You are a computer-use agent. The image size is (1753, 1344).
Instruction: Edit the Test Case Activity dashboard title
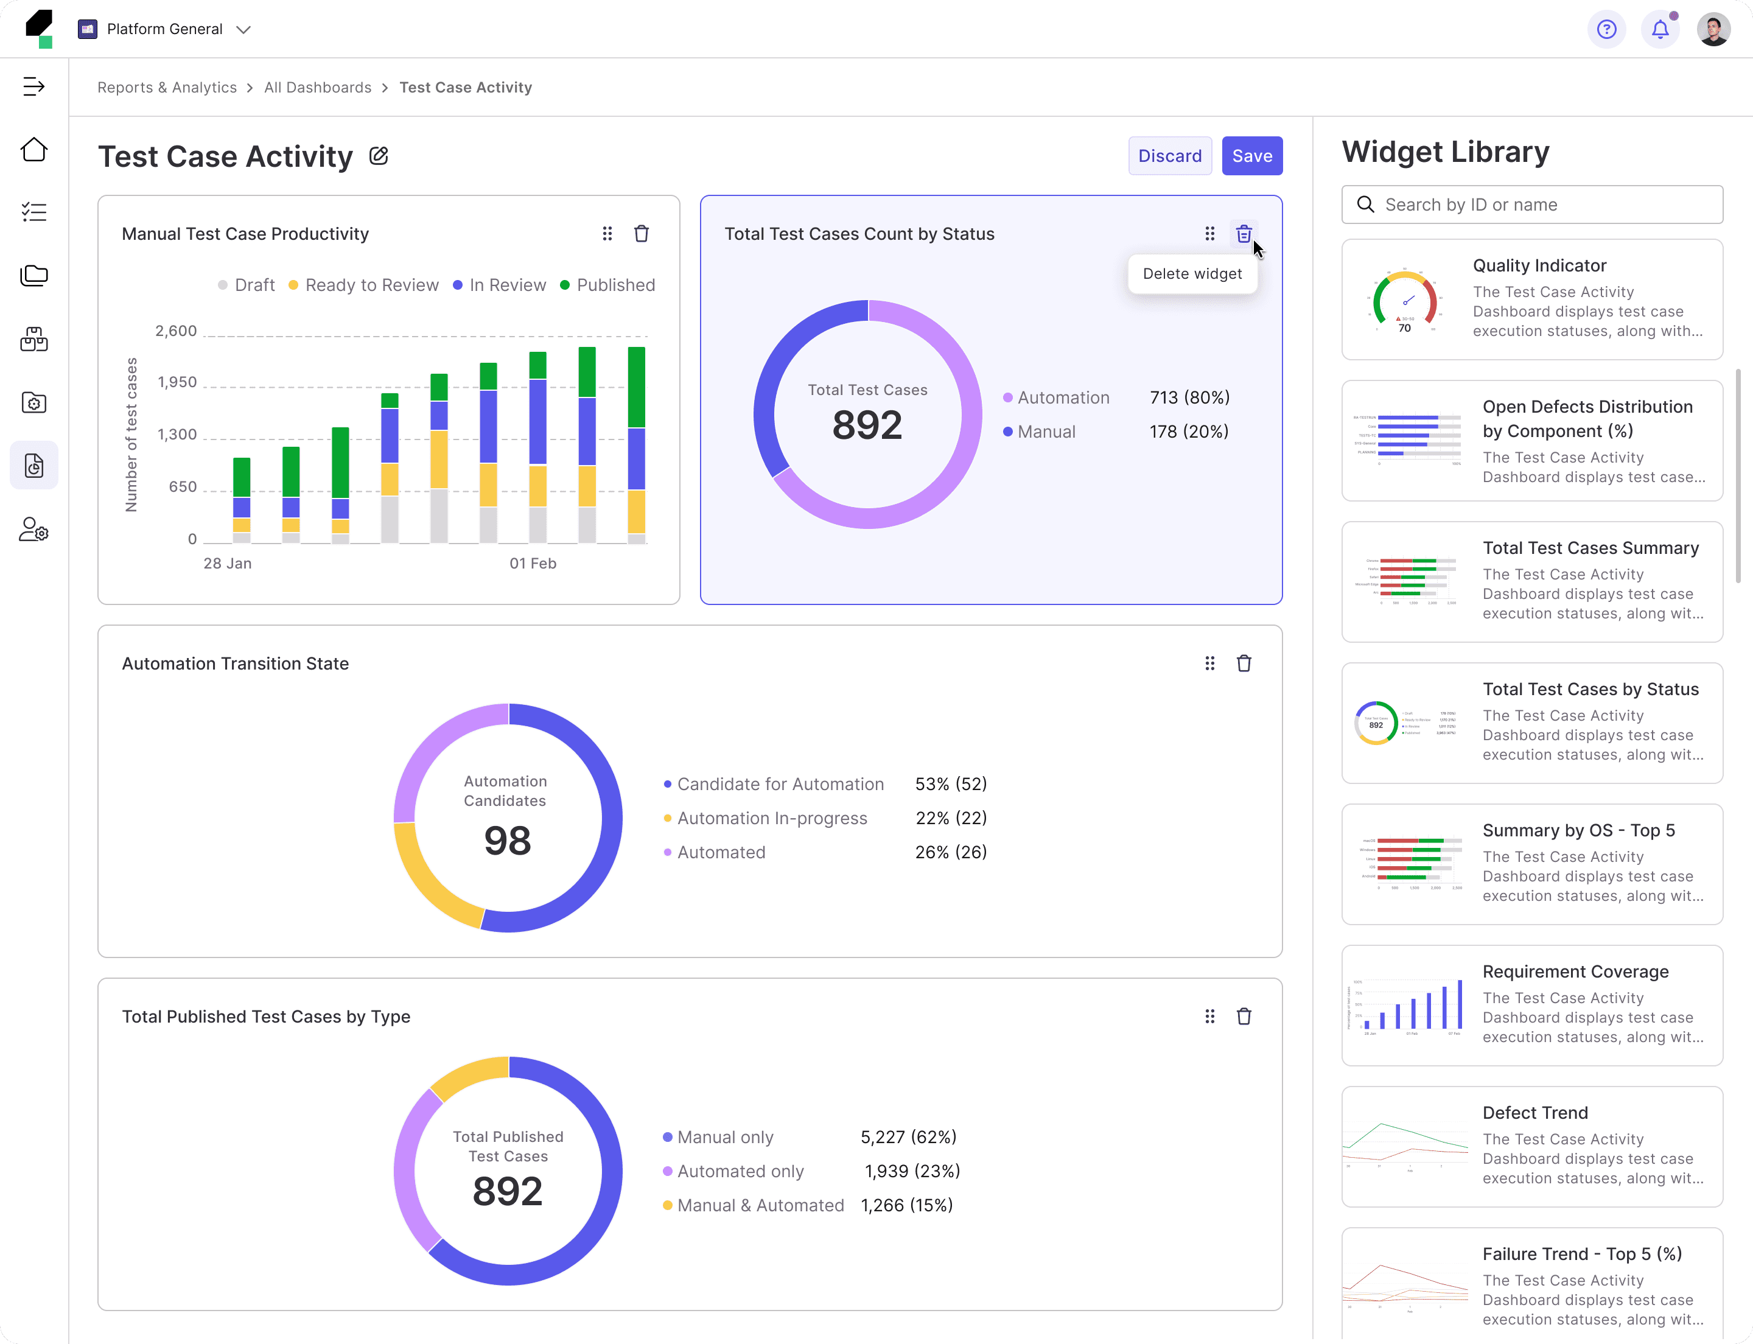pos(379,156)
